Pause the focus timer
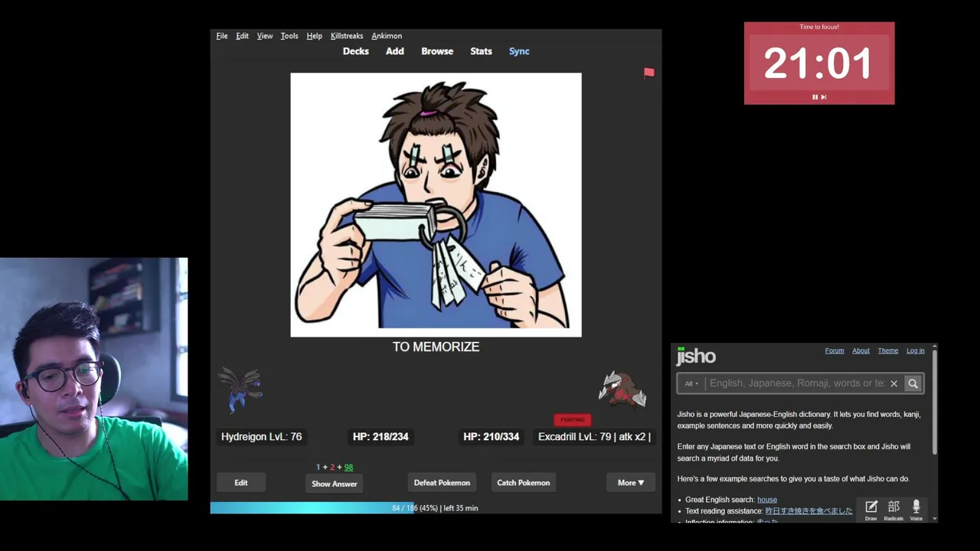 tap(815, 97)
